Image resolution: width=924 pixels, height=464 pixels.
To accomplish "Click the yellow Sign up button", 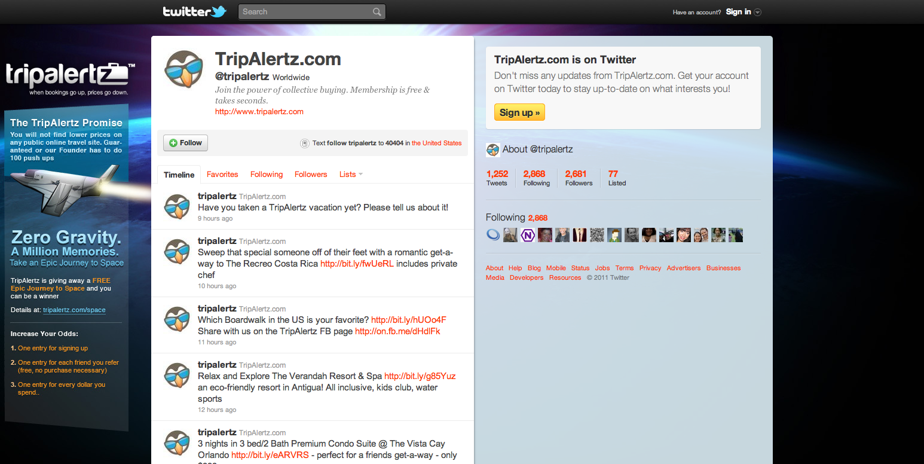I will click(519, 112).
